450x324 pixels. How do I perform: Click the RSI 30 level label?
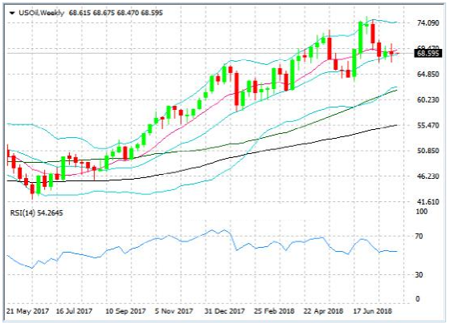(419, 275)
